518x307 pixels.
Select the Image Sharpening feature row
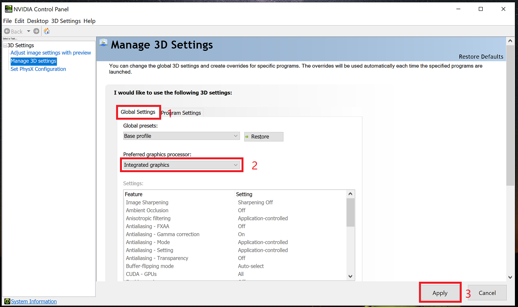[x=147, y=202]
